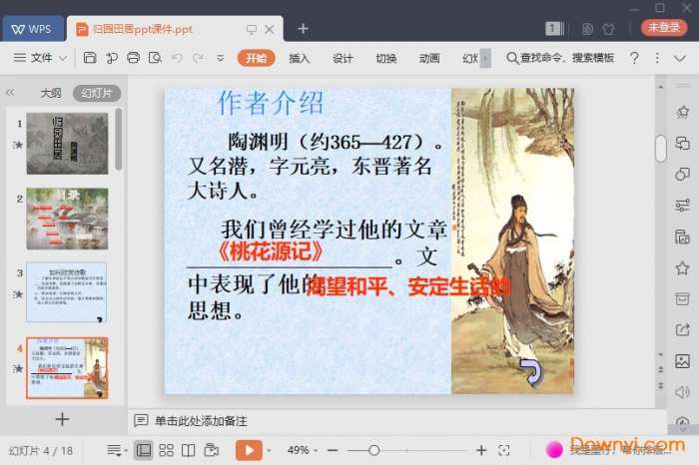Click the red 《桃花源记》 text on slide
Screen dimensions: 699x465
(271, 252)
